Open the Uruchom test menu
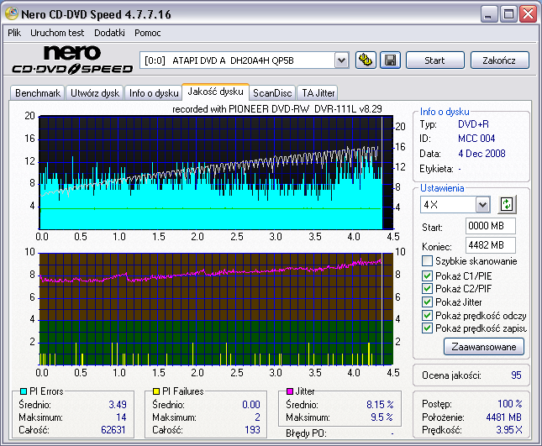 coord(57,33)
